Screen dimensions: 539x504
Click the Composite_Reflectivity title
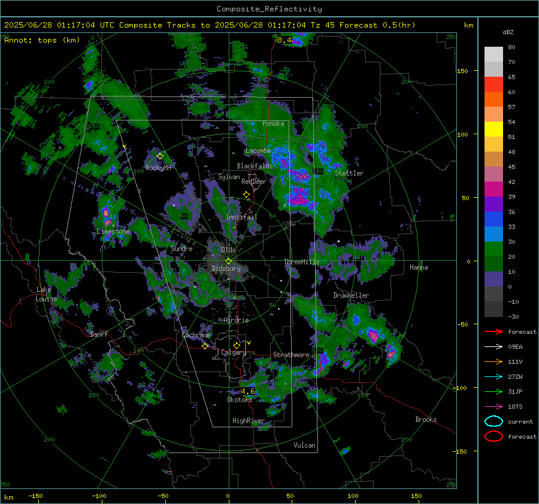pyautogui.click(x=269, y=9)
